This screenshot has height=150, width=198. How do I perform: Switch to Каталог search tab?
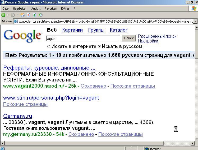pyautogui.click(x=119, y=30)
